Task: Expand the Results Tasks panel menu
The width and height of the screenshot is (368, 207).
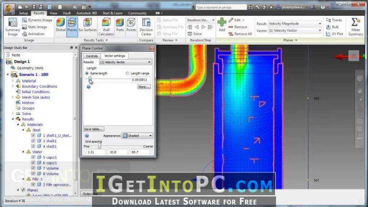Action: (x=96, y=40)
